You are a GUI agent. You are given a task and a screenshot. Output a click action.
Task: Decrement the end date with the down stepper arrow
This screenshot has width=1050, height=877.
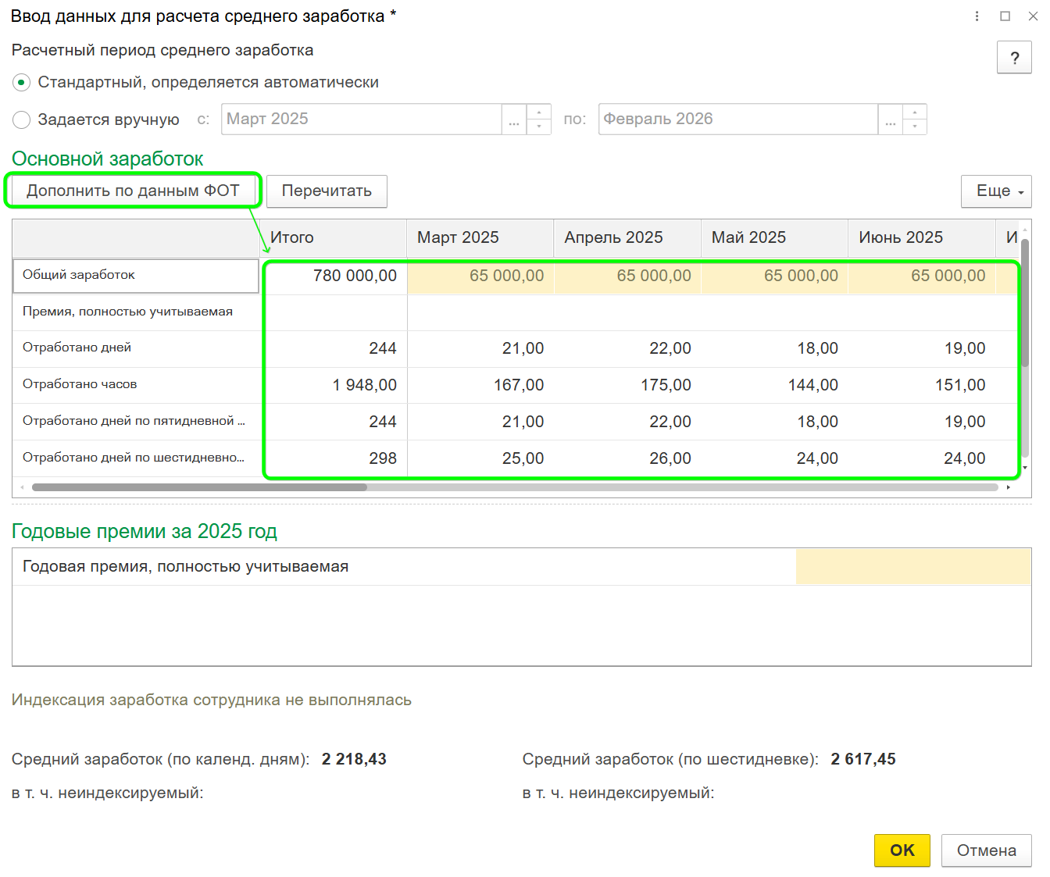tap(915, 126)
